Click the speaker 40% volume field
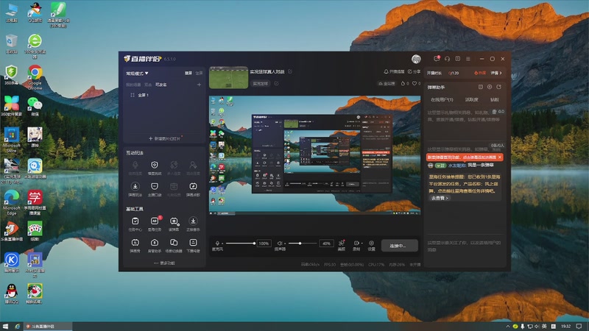 click(x=326, y=243)
